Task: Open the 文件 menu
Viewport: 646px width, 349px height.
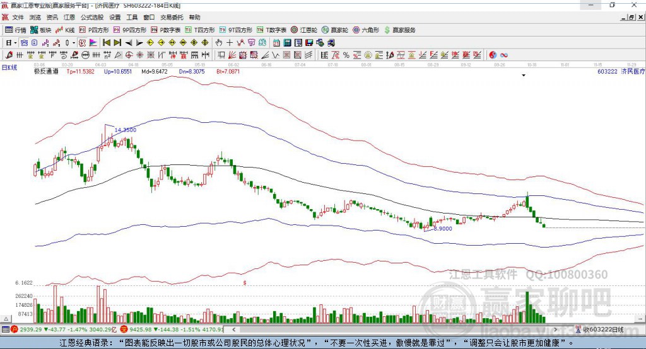Action: (18, 17)
